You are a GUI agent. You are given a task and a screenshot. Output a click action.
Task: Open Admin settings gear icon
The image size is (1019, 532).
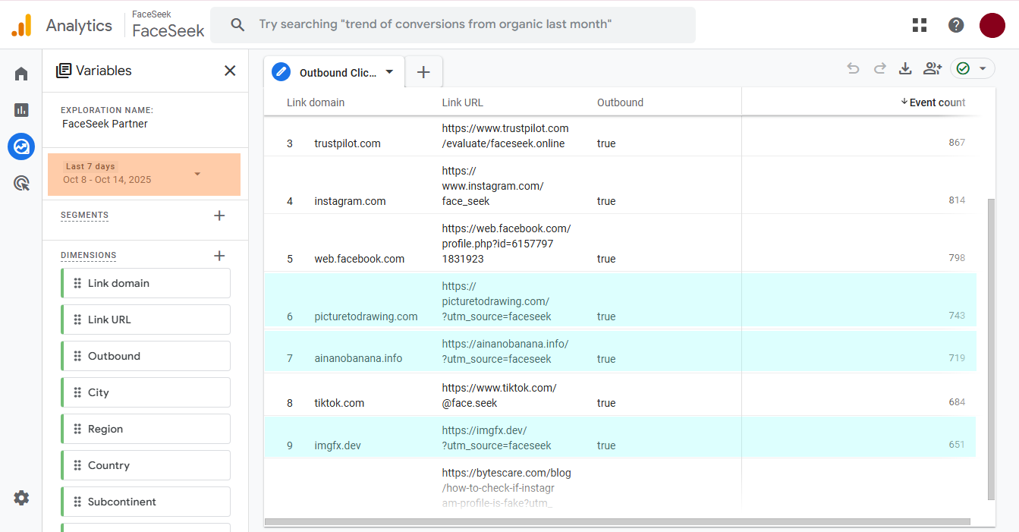(21, 498)
